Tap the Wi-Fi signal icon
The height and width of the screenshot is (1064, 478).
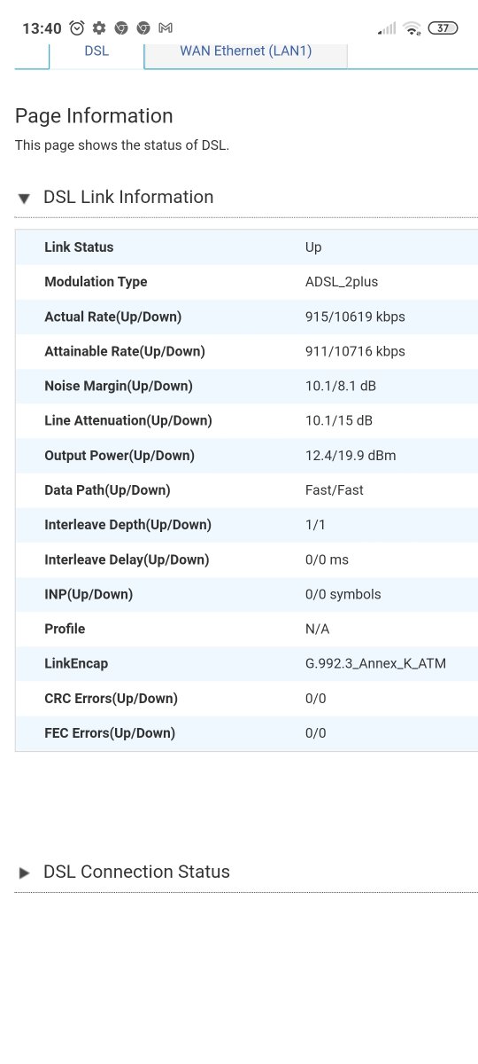click(x=412, y=28)
